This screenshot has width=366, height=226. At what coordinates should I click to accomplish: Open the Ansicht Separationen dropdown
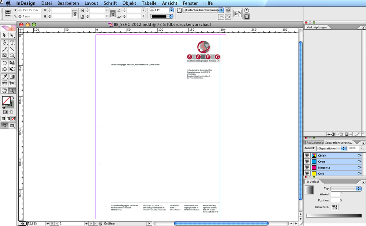coord(331,148)
